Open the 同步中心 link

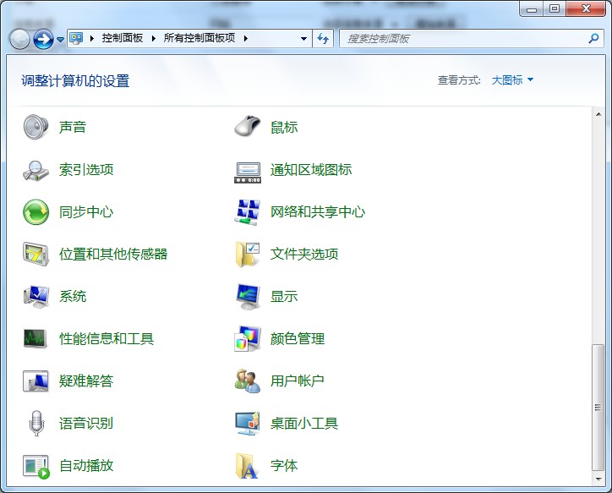coord(86,212)
